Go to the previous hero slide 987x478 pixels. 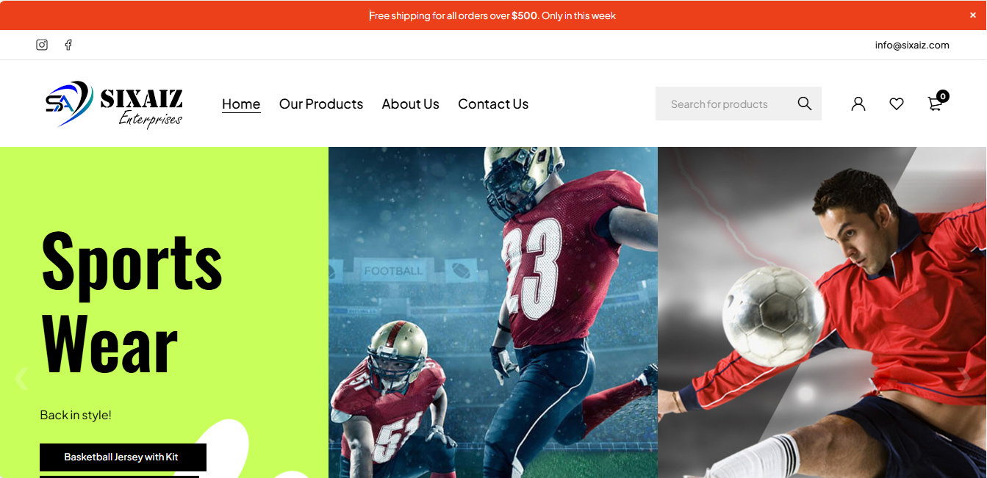click(x=21, y=379)
